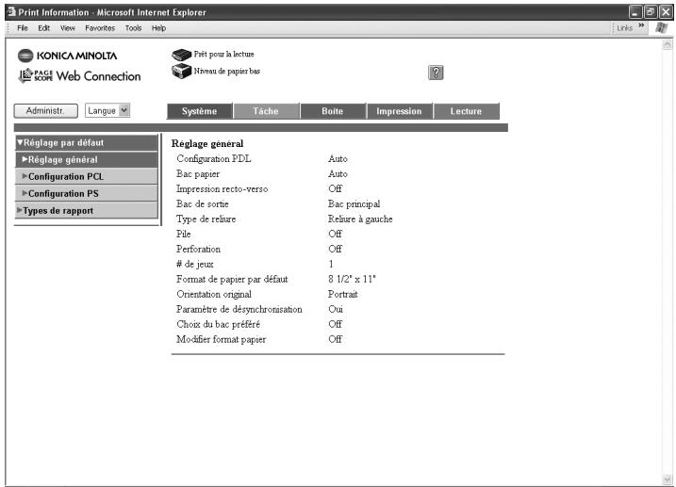This screenshot has height=487, width=676.
Task: Click the Modifier format papier label
Action: [222, 339]
